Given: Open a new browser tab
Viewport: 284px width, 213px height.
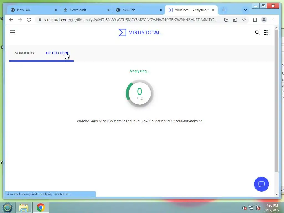Looking at the screenshot, I should click(x=224, y=10).
